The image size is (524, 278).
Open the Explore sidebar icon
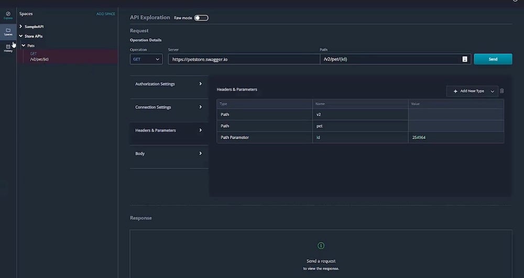click(8, 15)
